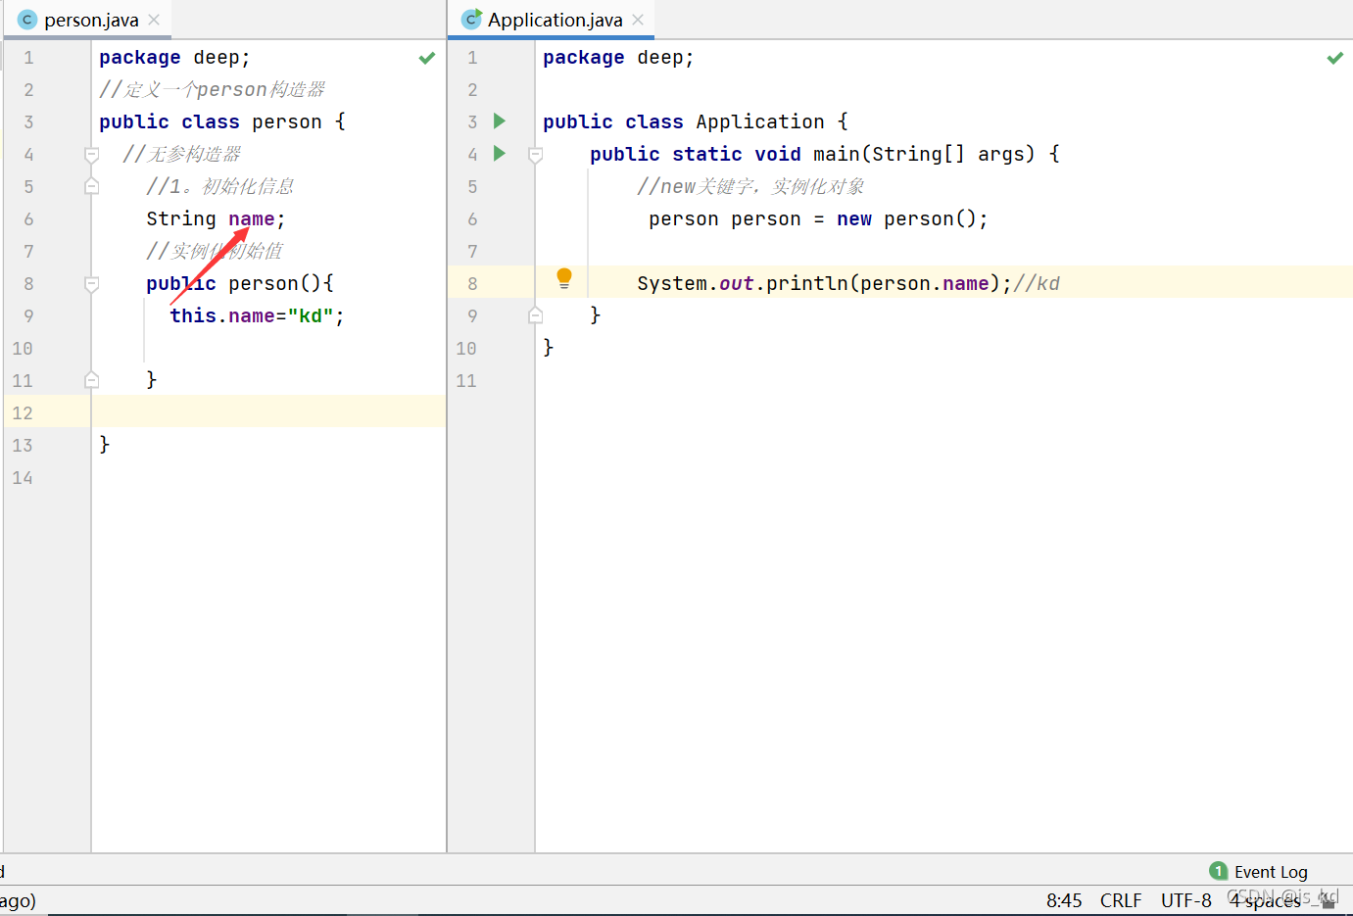Click the println(person.name) statement
The image size is (1353, 916).
[824, 283]
